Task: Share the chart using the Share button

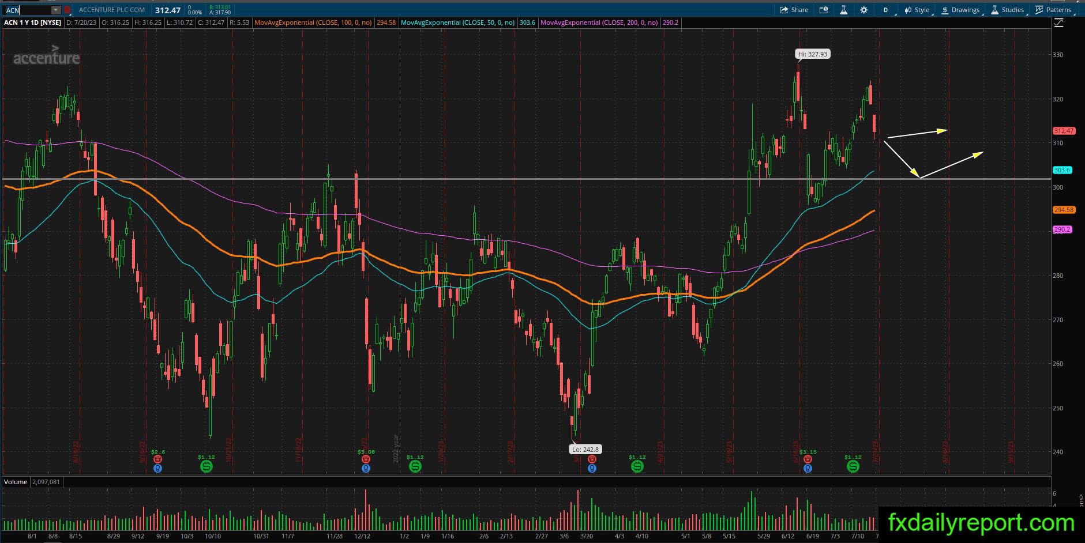Action: coord(794,10)
